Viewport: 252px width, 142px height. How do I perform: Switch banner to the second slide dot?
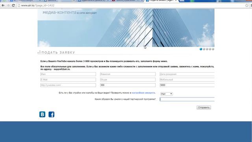click(204, 49)
